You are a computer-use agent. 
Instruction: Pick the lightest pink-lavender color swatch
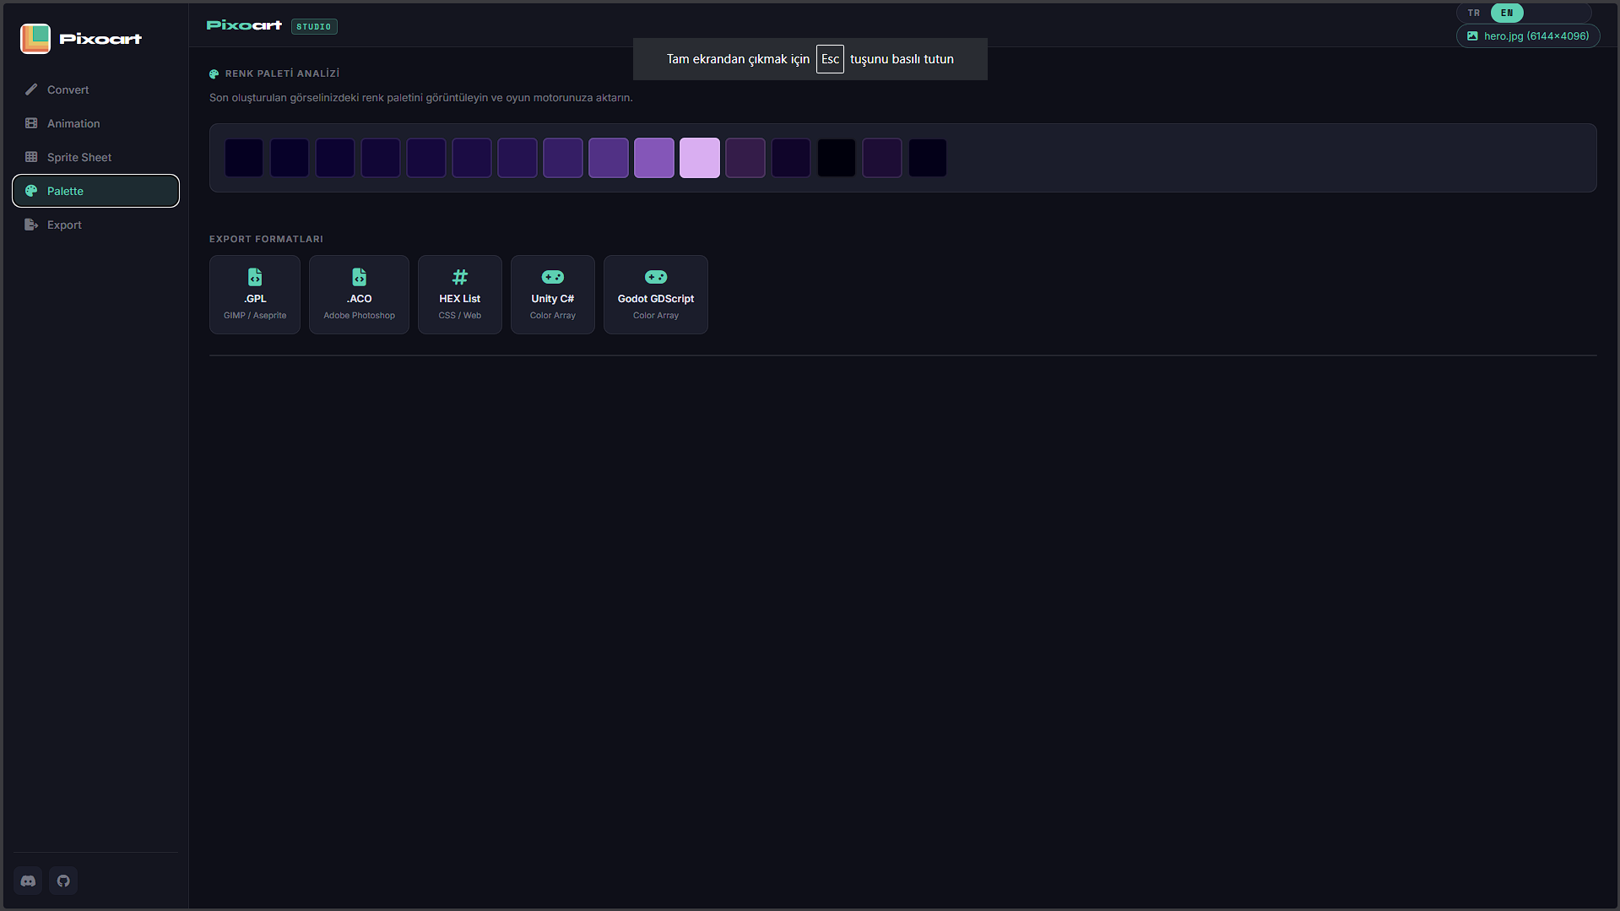tap(700, 158)
